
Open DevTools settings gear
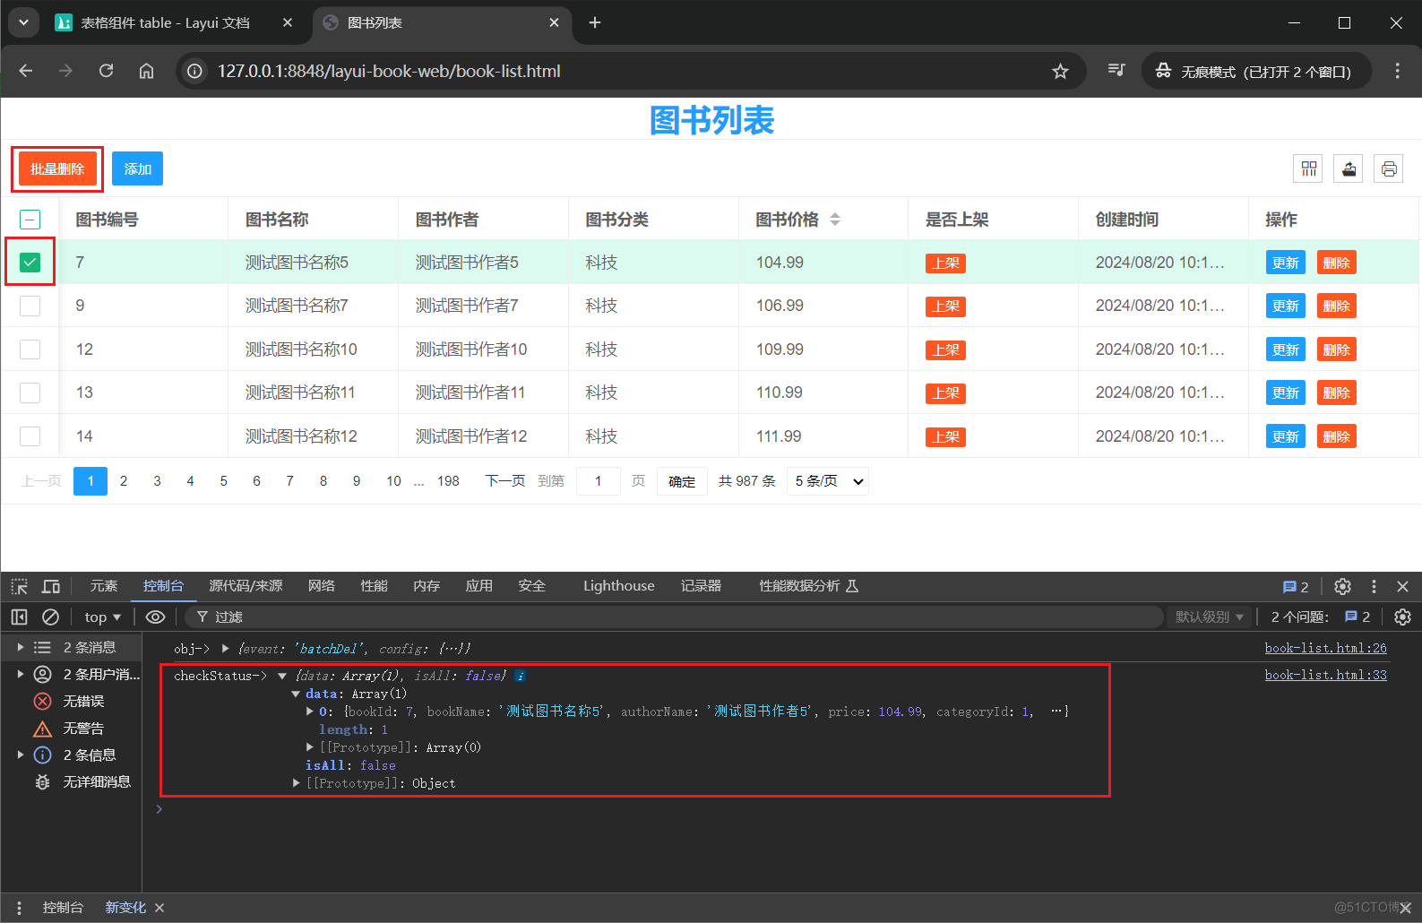click(x=1342, y=586)
